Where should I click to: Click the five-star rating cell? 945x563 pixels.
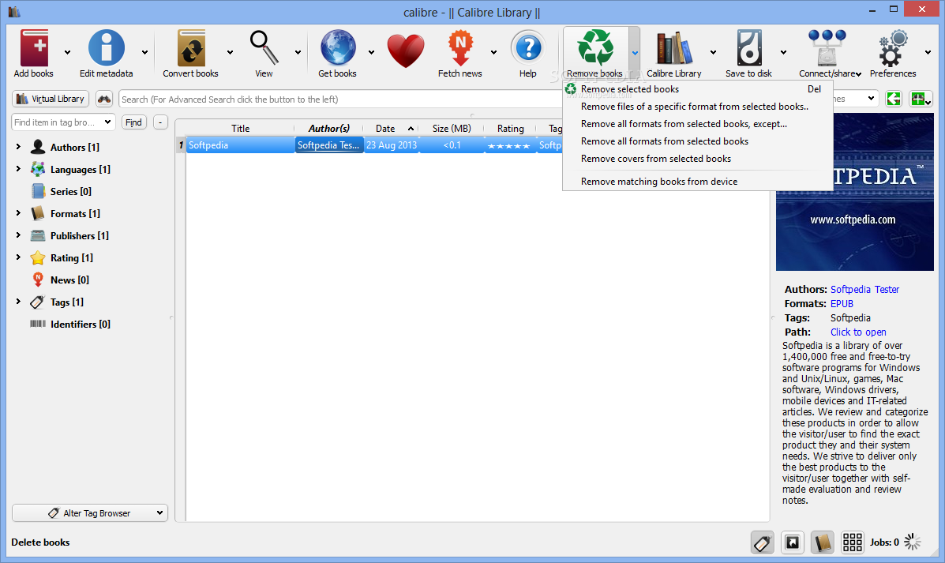(509, 145)
